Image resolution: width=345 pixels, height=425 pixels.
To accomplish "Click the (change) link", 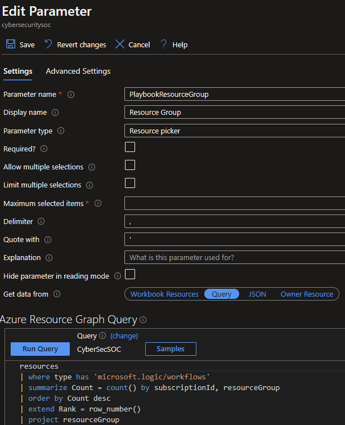I will pos(124,336).
